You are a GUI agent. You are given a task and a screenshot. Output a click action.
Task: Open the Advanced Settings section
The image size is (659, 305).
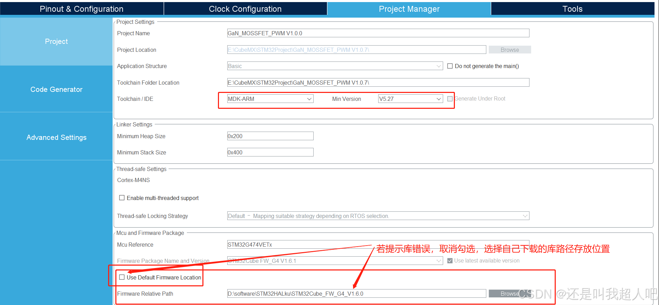point(56,137)
